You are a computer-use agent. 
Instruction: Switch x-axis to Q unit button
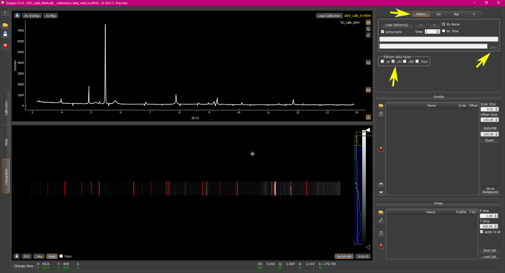[368, 29]
